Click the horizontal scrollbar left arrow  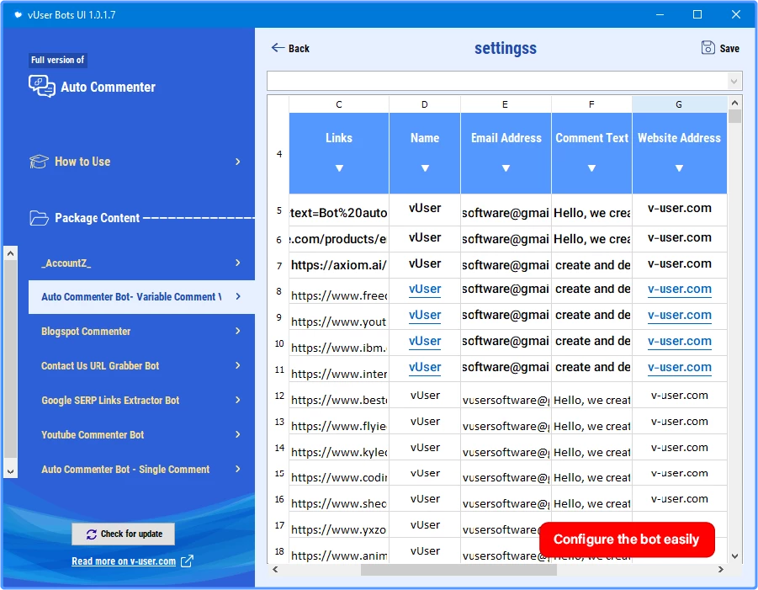275,569
